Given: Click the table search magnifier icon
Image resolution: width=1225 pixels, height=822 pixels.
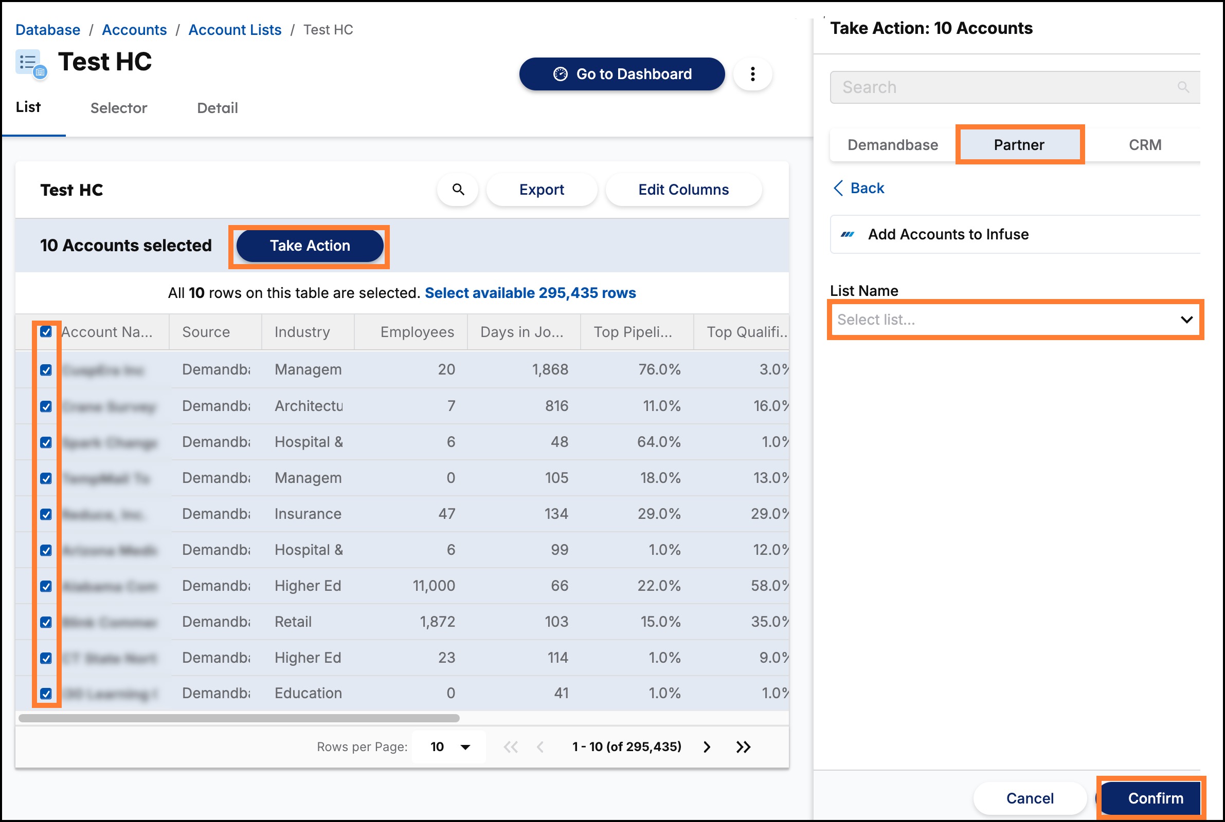Looking at the screenshot, I should (x=458, y=189).
